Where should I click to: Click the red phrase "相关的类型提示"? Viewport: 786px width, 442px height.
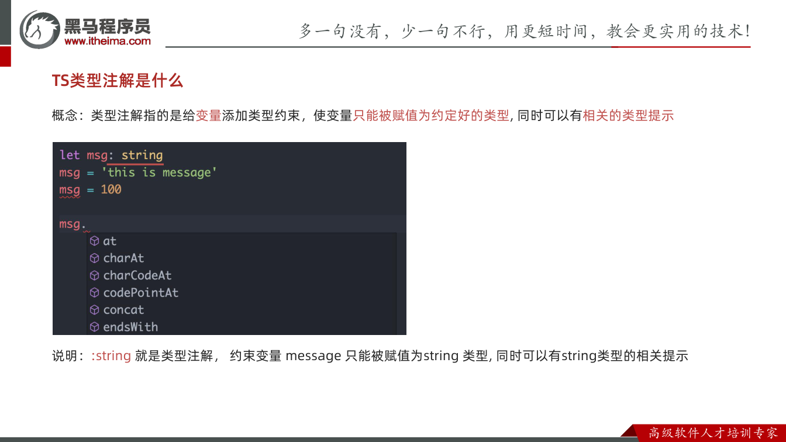pyautogui.click(x=628, y=116)
